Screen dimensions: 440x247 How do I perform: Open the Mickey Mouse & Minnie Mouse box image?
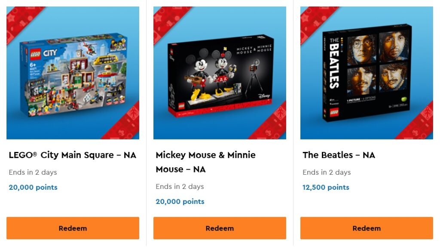(220, 73)
